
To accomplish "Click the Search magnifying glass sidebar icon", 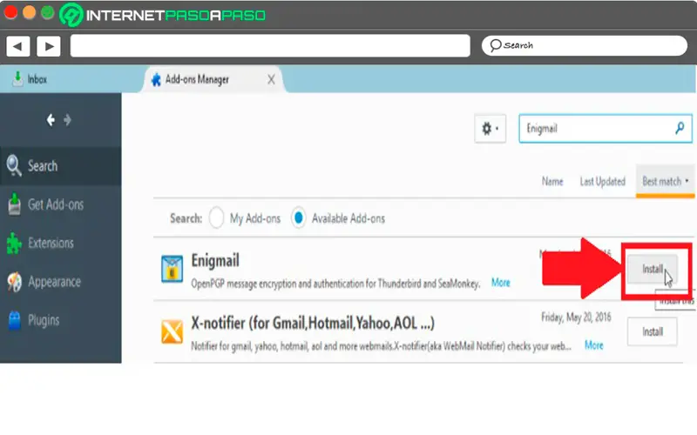I will click(x=14, y=165).
